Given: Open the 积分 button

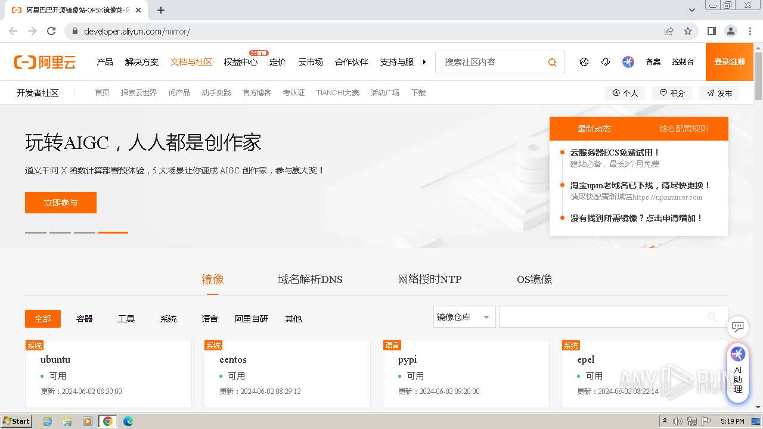Looking at the screenshot, I should point(672,93).
